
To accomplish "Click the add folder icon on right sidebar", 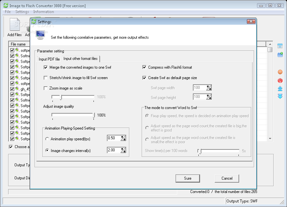I will tap(280, 54).
